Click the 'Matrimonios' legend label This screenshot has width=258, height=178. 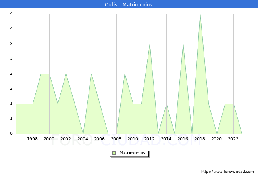point(132,153)
